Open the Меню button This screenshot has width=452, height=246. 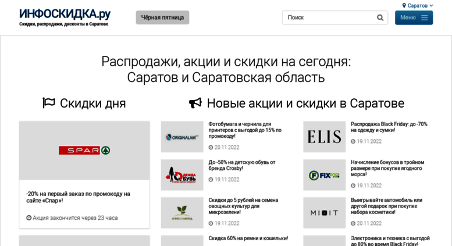click(414, 17)
